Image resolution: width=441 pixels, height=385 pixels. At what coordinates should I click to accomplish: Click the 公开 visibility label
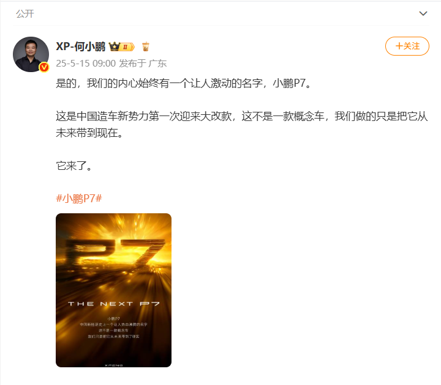[x=24, y=13]
